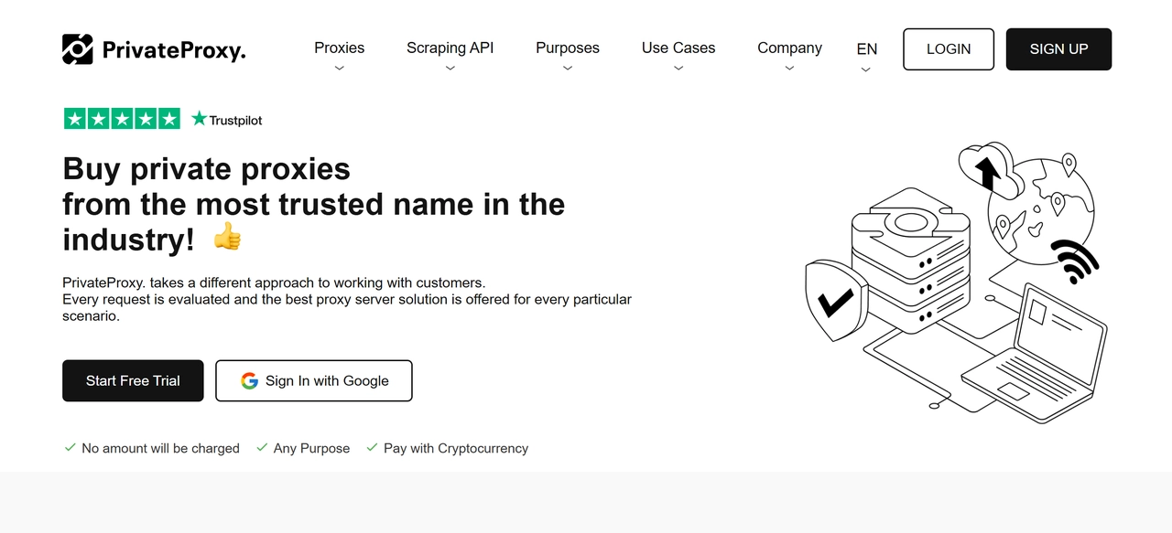The width and height of the screenshot is (1172, 533).
Task: Sign in using the Google button
Action: [313, 380]
